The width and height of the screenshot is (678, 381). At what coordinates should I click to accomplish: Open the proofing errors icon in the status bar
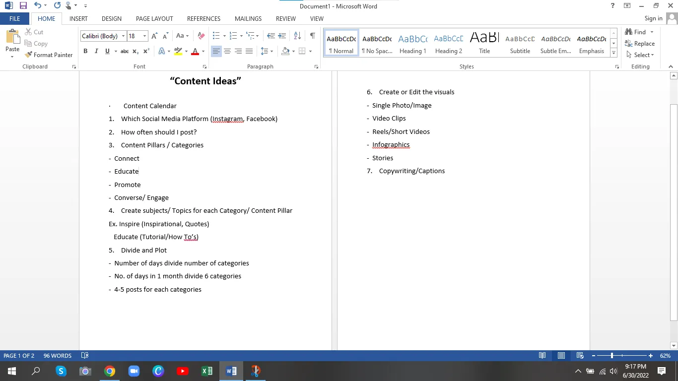click(x=85, y=356)
